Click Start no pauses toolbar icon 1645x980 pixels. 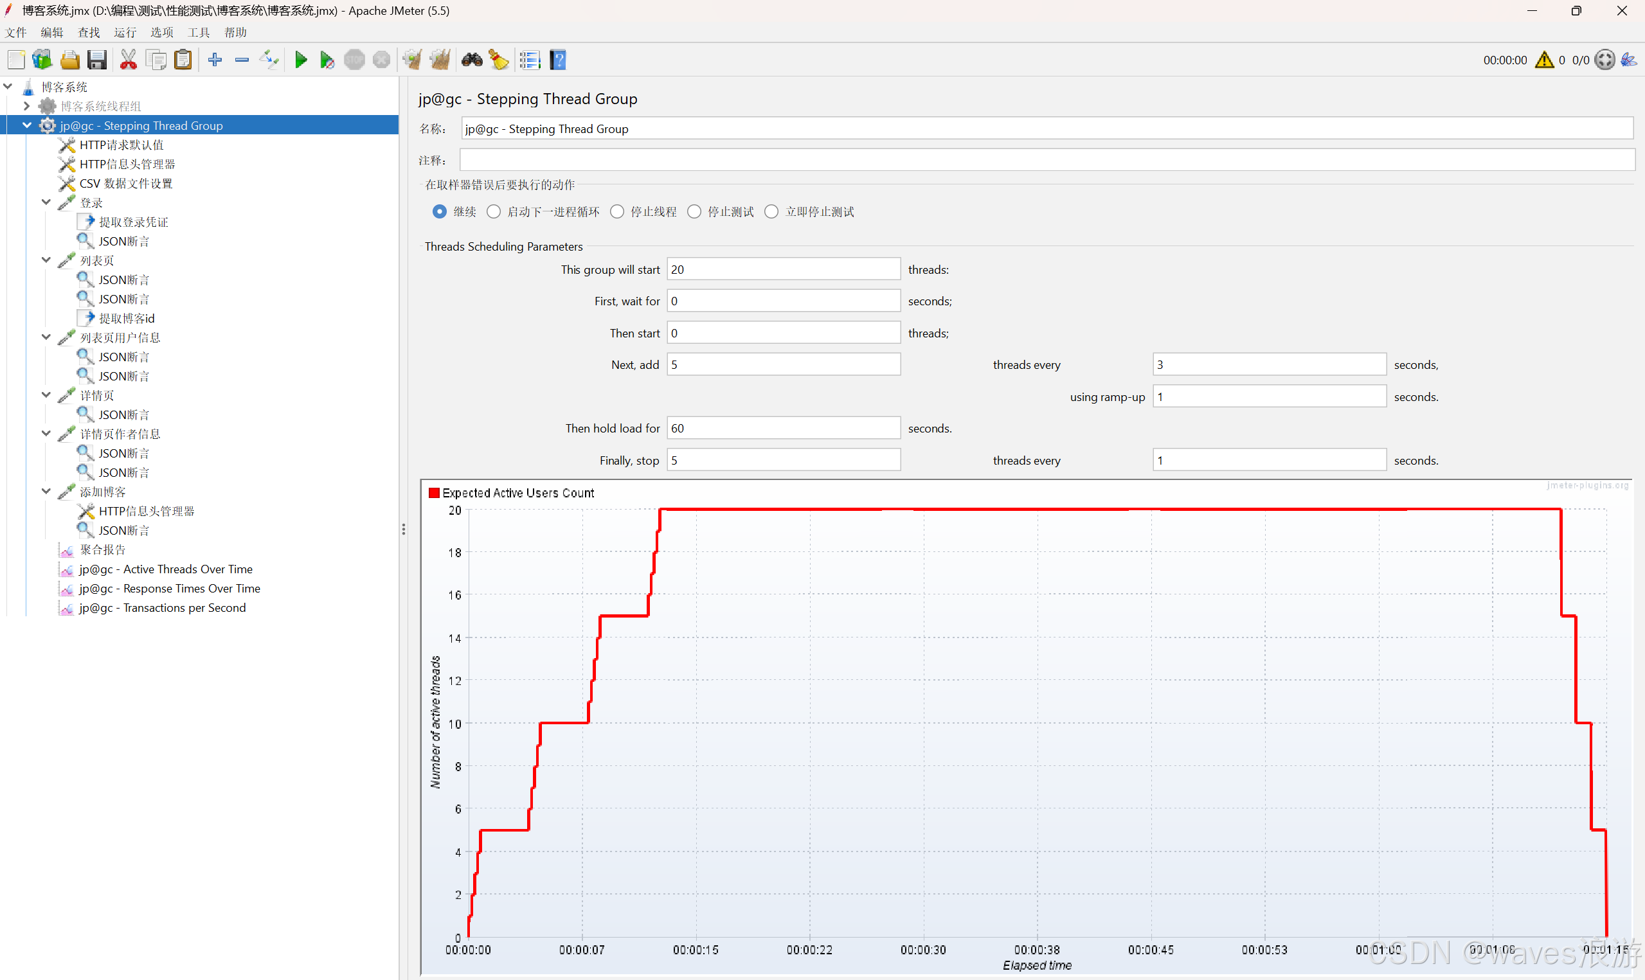(x=327, y=60)
